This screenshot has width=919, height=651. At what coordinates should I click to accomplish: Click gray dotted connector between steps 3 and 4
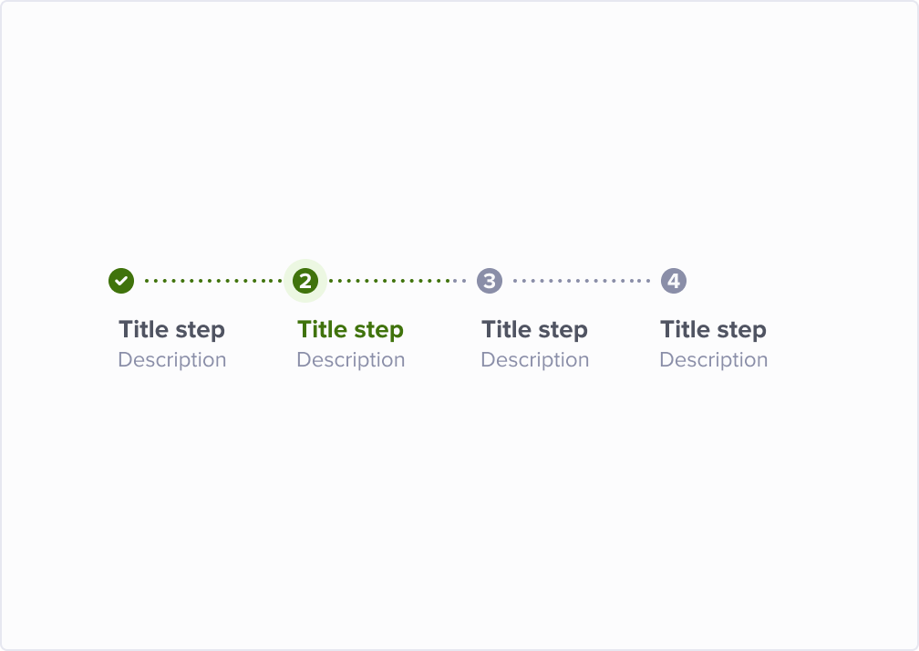click(x=582, y=281)
